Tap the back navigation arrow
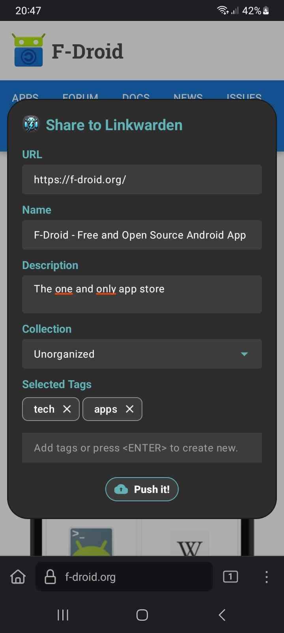This screenshot has height=633, width=284. click(221, 615)
